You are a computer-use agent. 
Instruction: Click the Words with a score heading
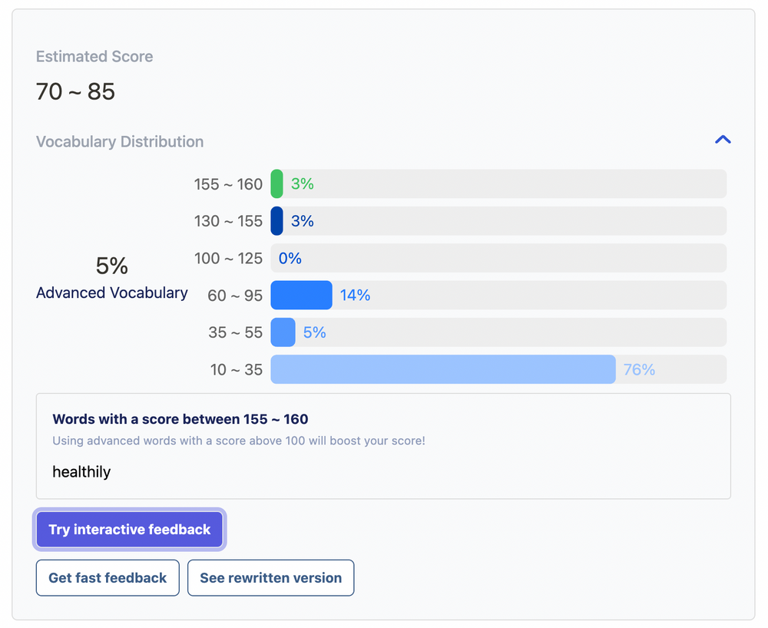coord(180,419)
